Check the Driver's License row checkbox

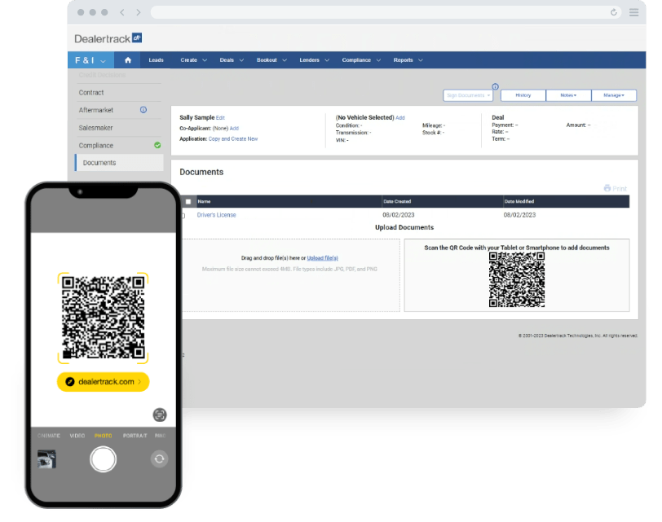(x=183, y=216)
